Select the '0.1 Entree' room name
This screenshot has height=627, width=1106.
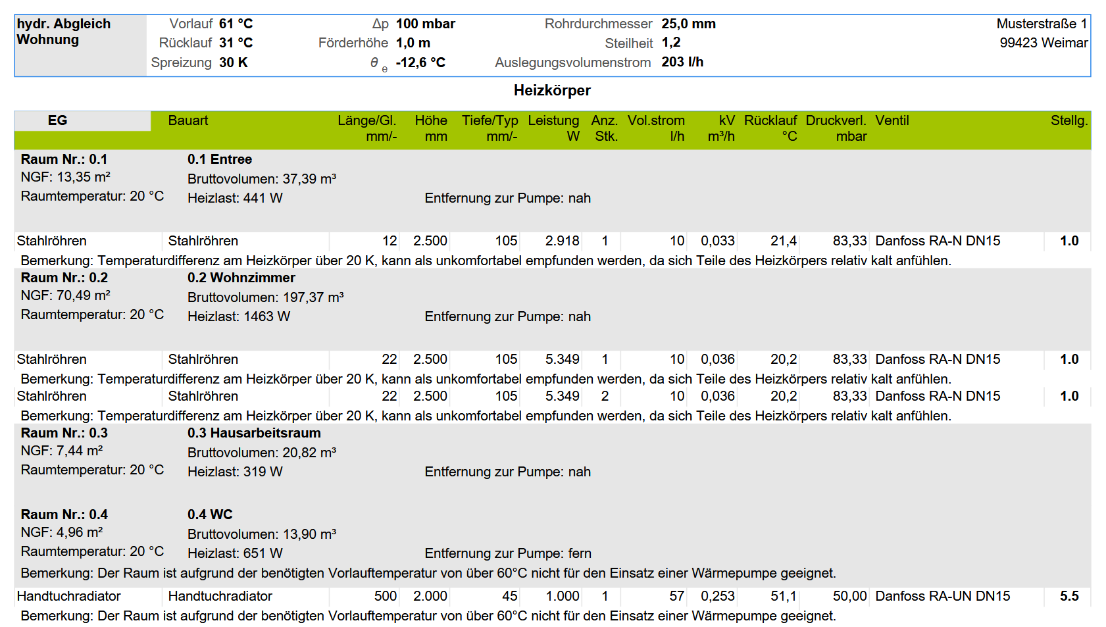click(219, 159)
